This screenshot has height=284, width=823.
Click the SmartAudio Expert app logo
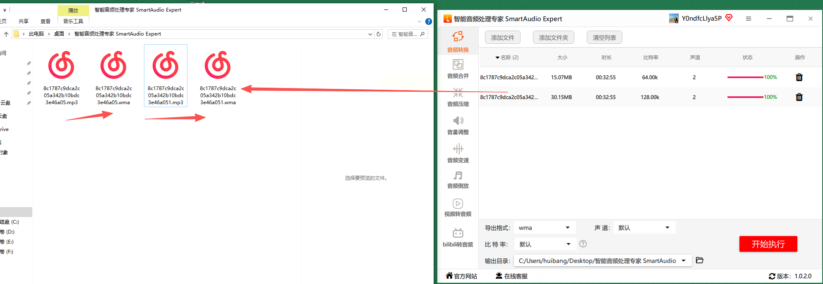point(447,19)
